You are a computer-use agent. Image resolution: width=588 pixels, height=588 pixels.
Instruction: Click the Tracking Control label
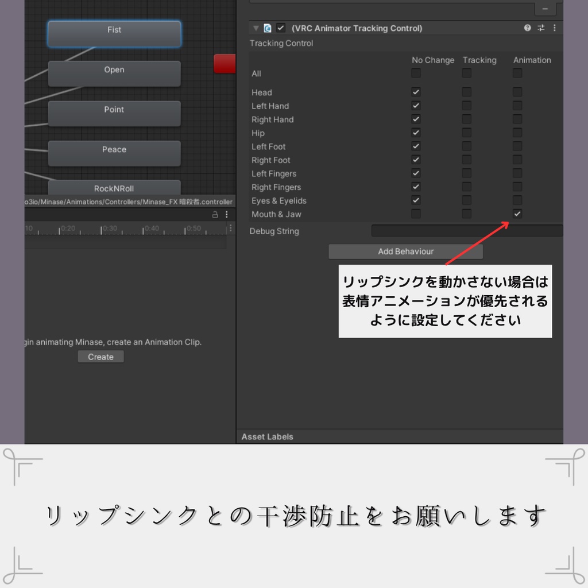281,43
